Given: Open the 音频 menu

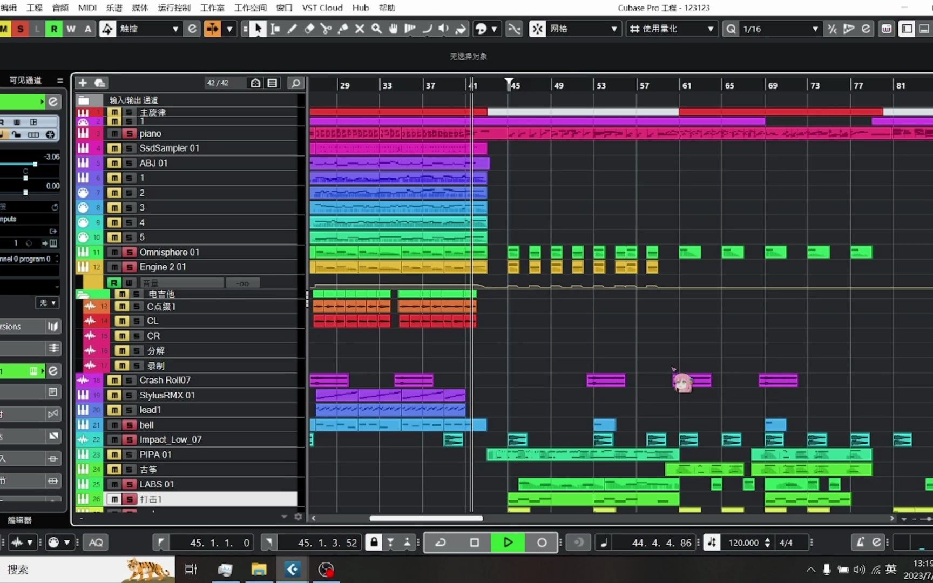Looking at the screenshot, I should click(60, 8).
